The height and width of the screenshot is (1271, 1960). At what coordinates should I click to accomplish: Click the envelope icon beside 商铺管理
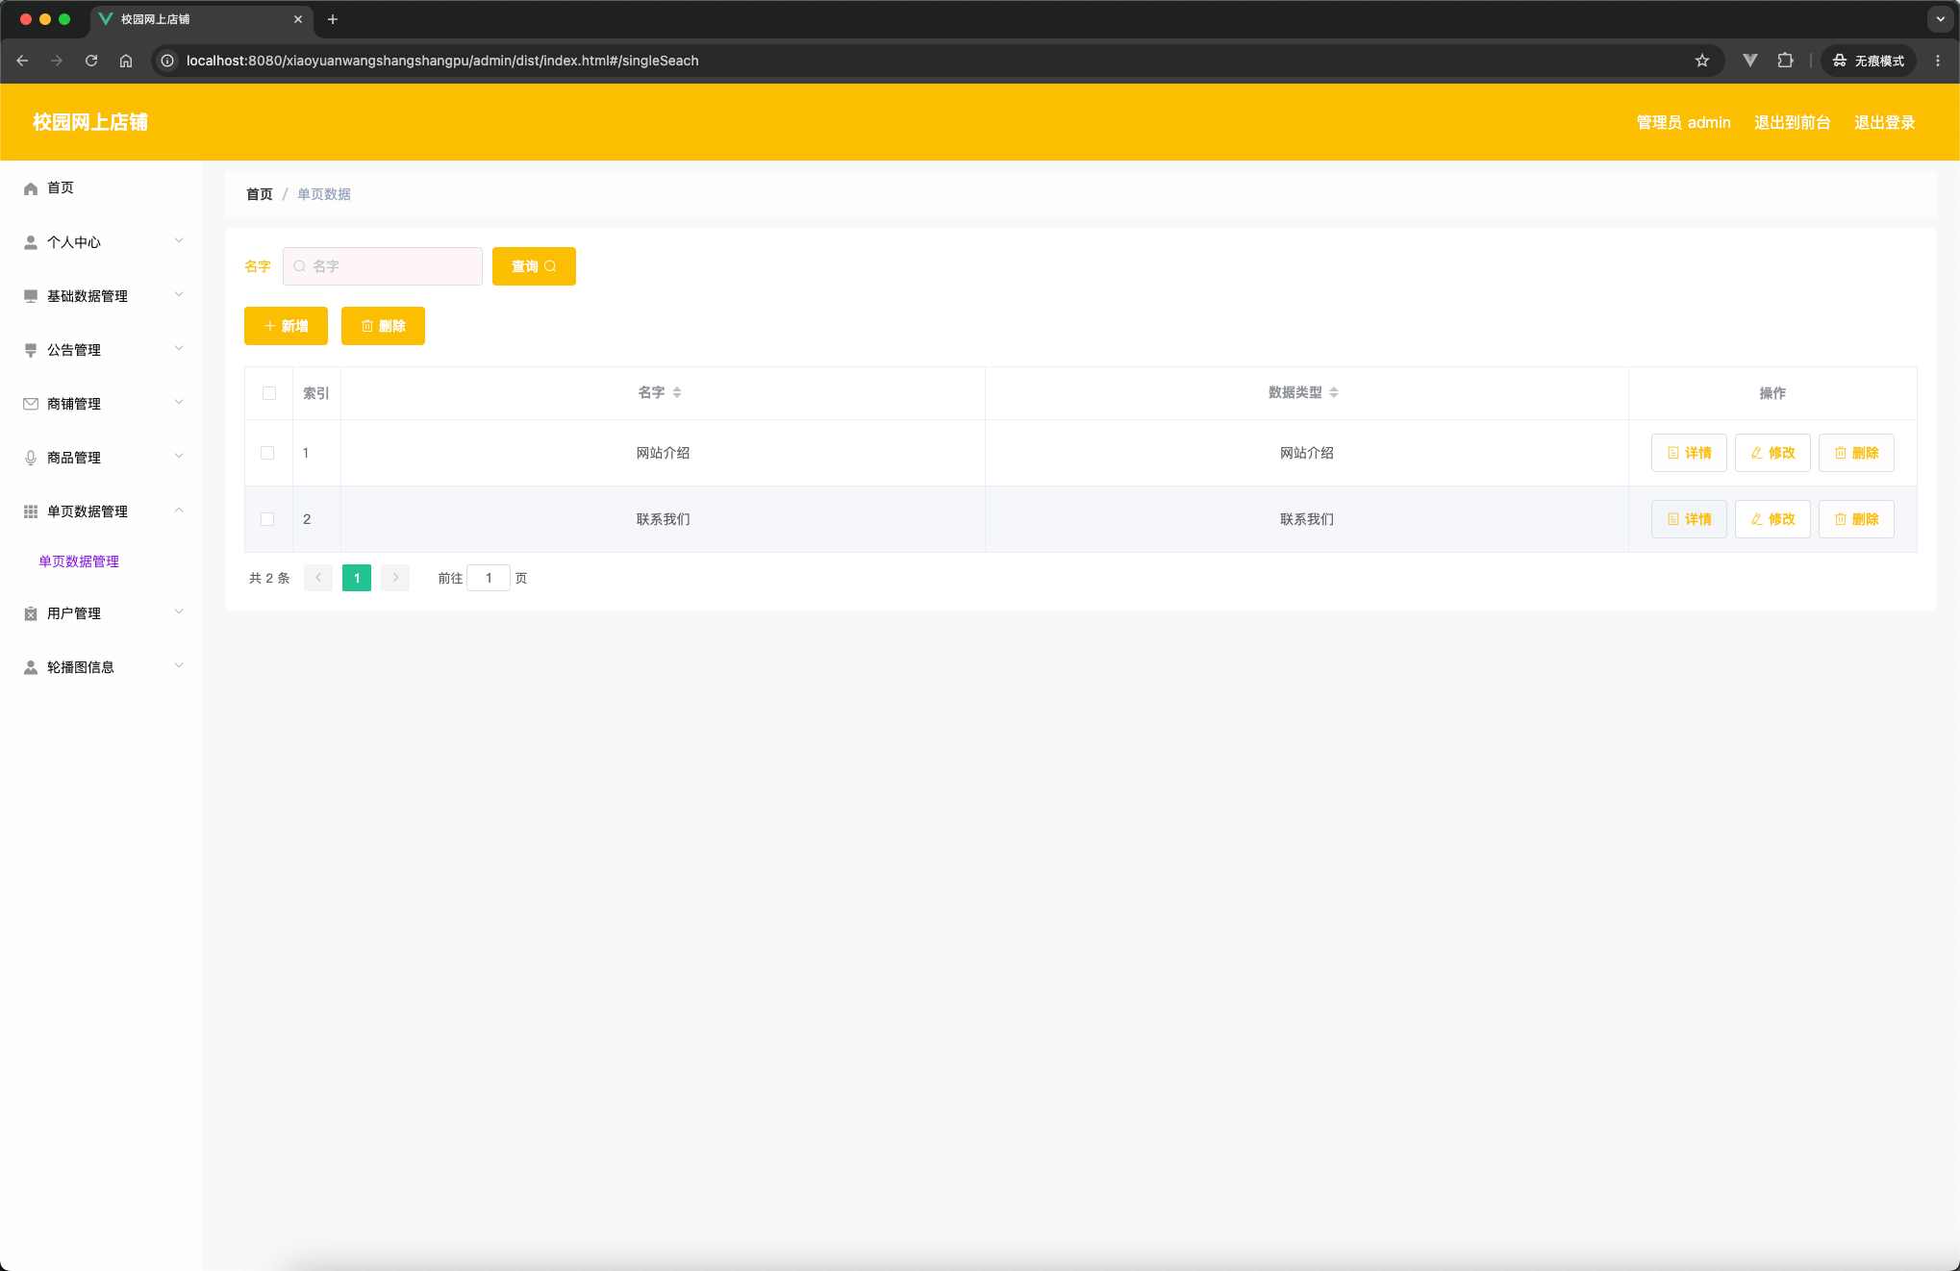click(31, 404)
